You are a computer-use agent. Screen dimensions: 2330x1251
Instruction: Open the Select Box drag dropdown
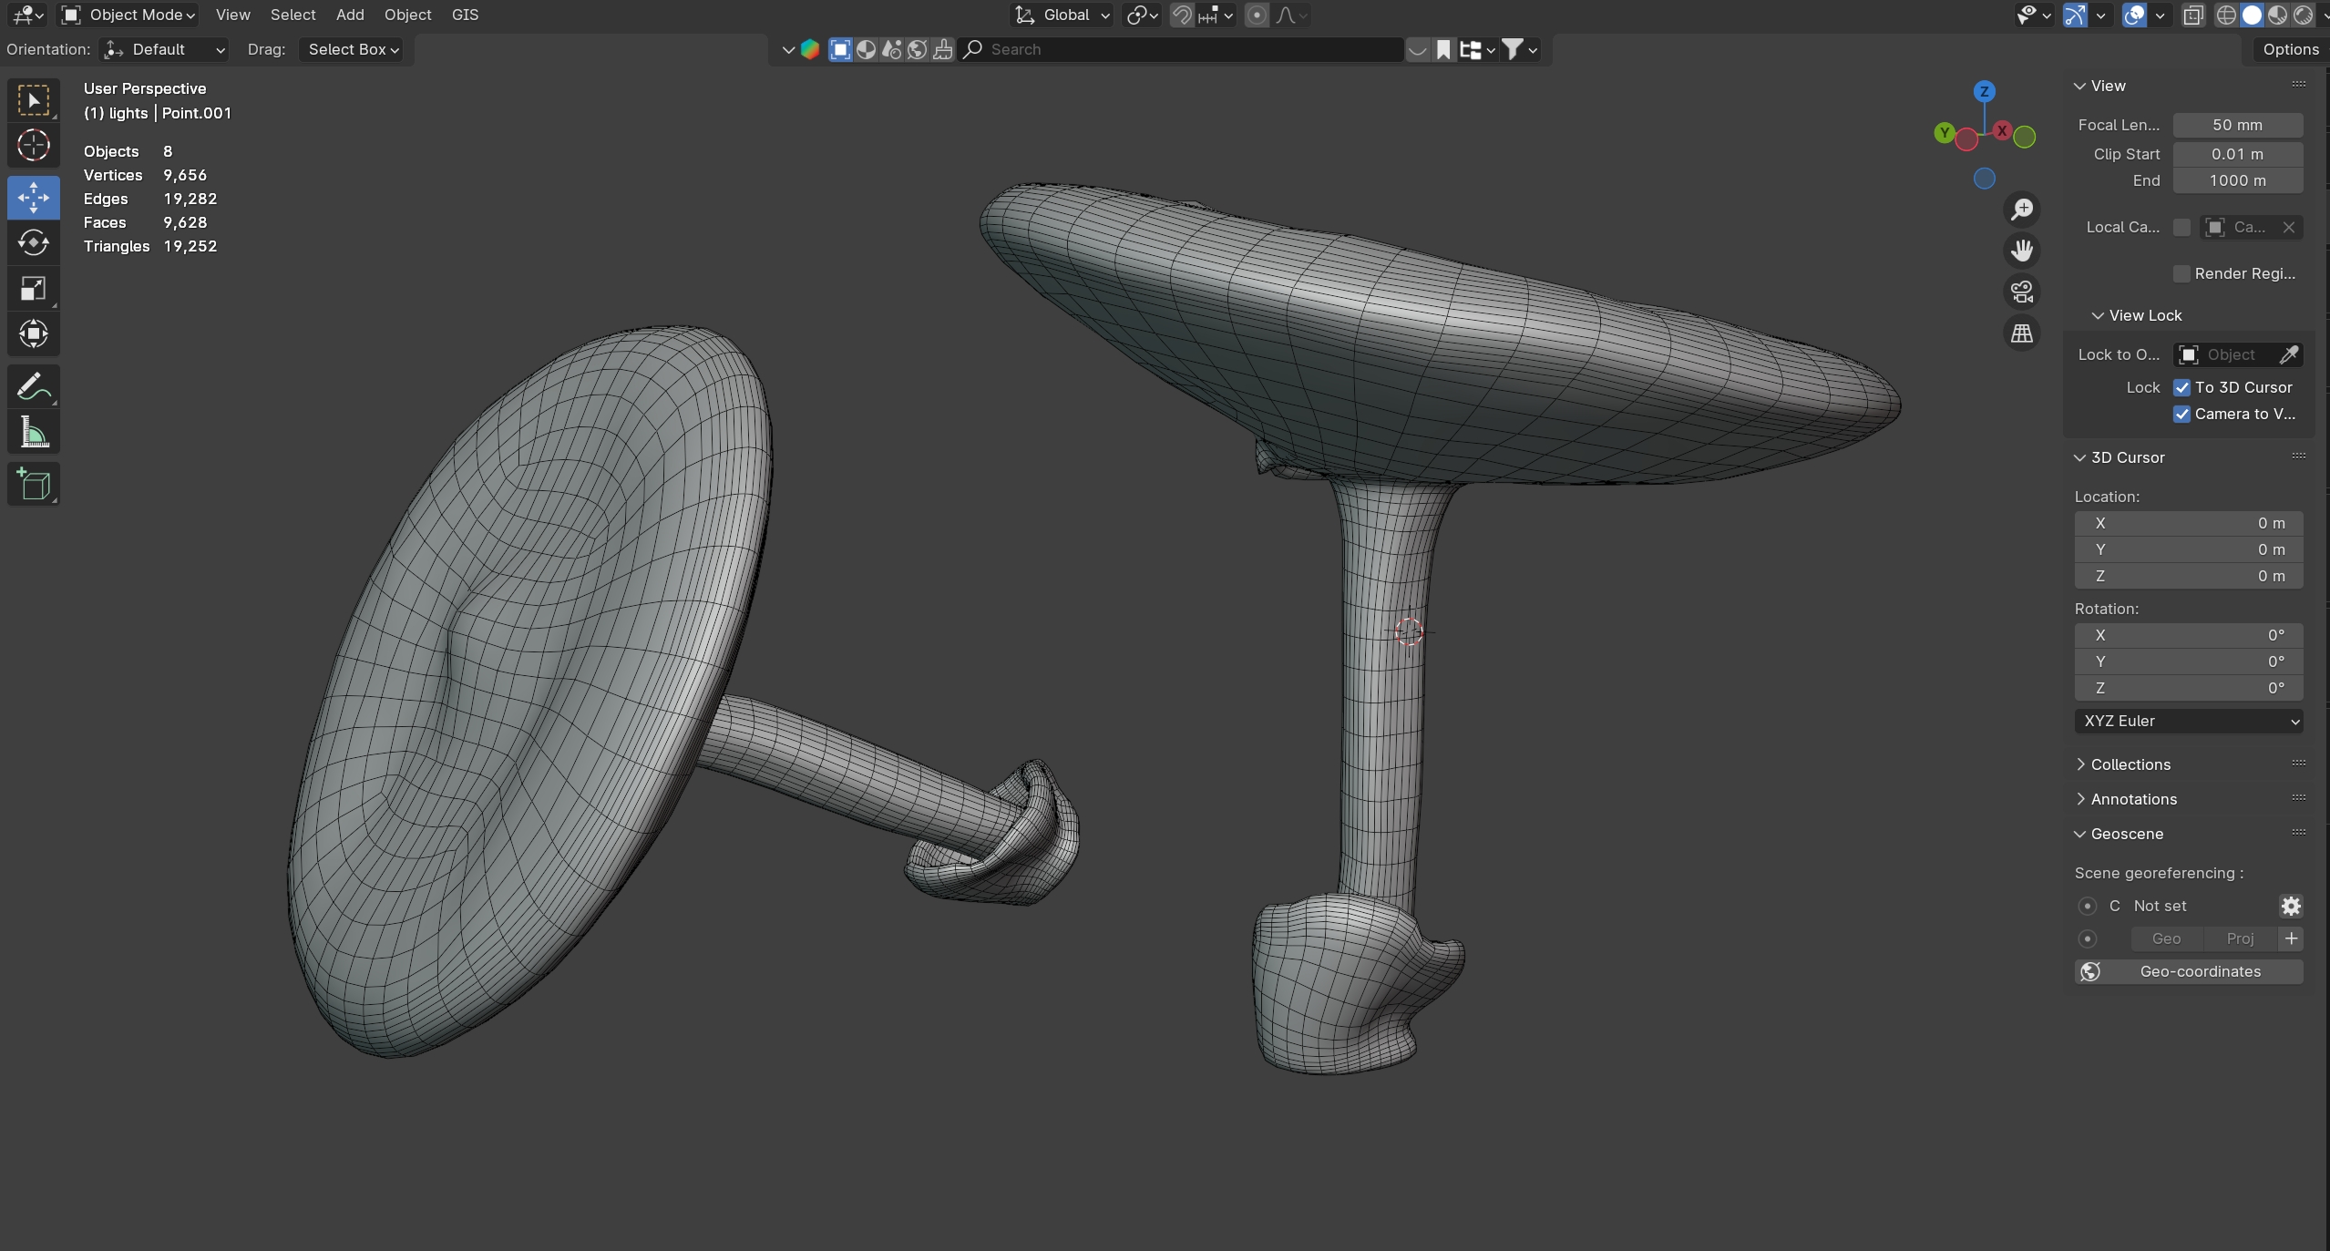click(353, 49)
